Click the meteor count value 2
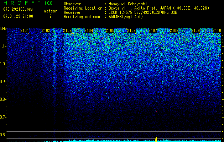 coord(51,16)
